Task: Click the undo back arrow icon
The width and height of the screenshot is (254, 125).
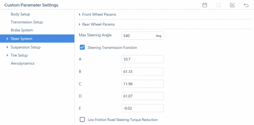Action: 246,5
